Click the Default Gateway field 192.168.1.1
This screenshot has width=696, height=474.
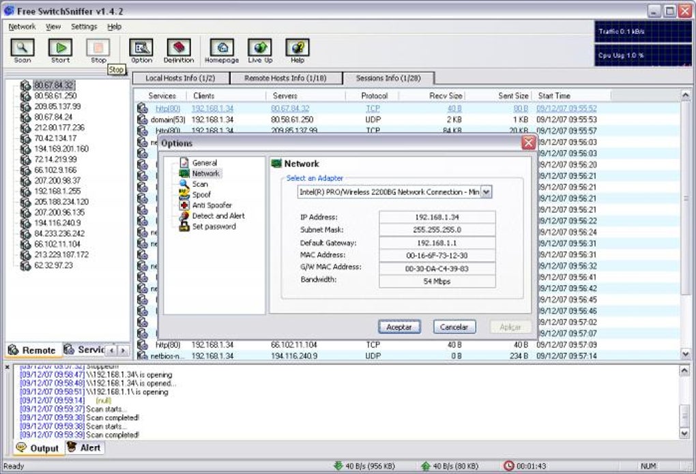(437, 243)
